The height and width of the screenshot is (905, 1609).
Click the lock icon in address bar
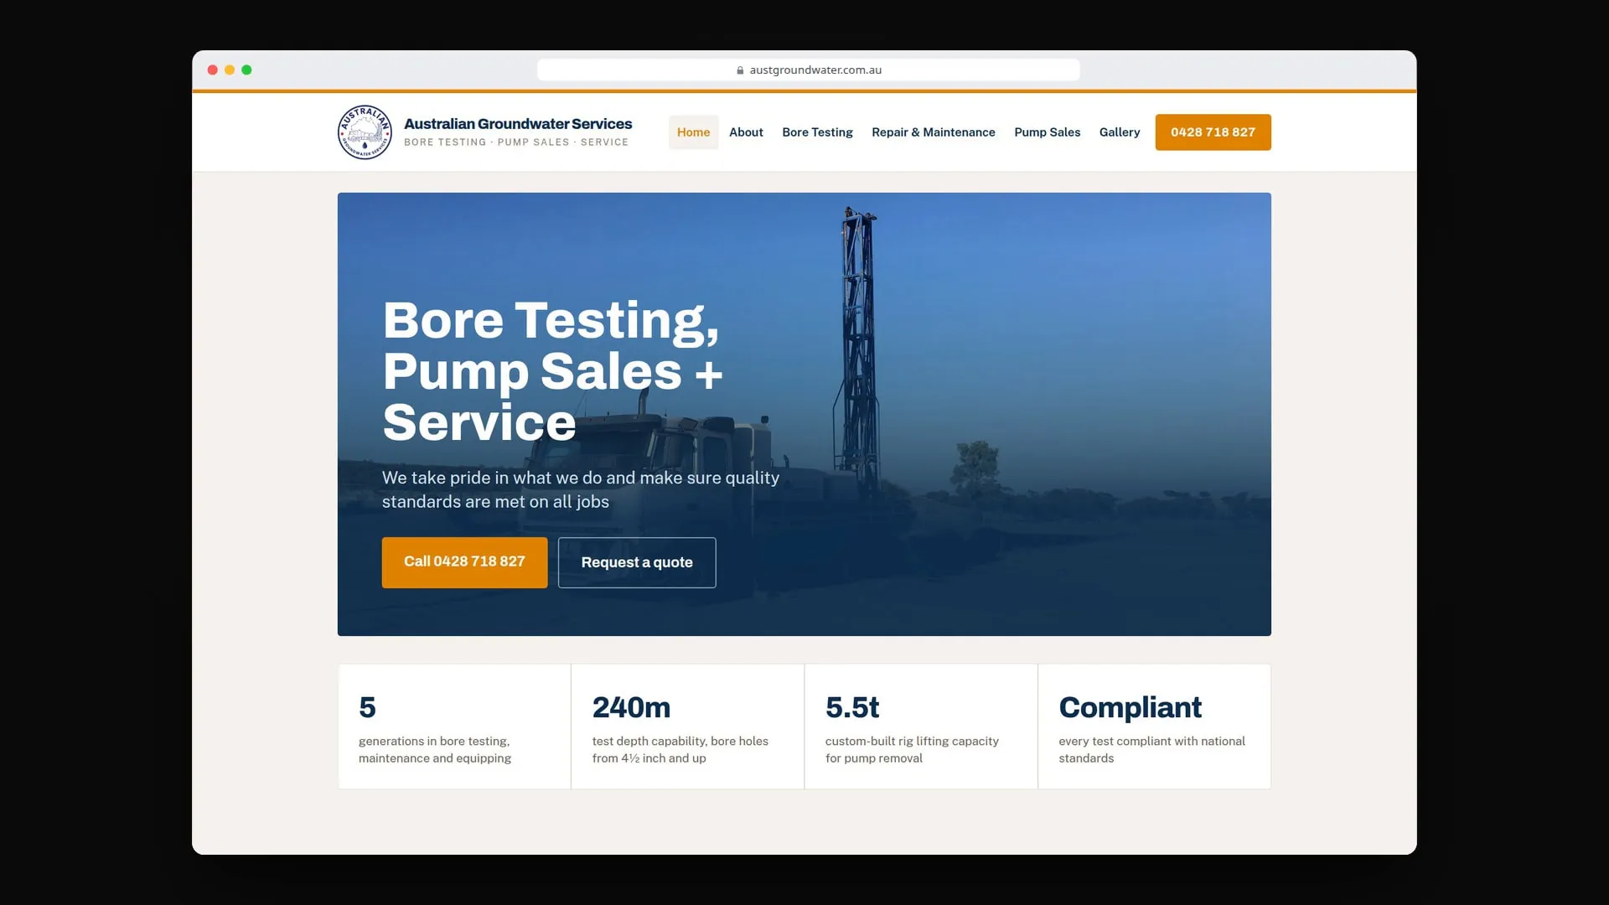coord(740,70)
